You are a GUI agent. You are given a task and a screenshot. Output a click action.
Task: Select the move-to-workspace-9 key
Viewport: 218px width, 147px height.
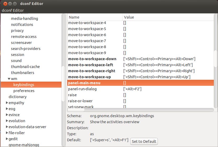[x=87, y=53]
